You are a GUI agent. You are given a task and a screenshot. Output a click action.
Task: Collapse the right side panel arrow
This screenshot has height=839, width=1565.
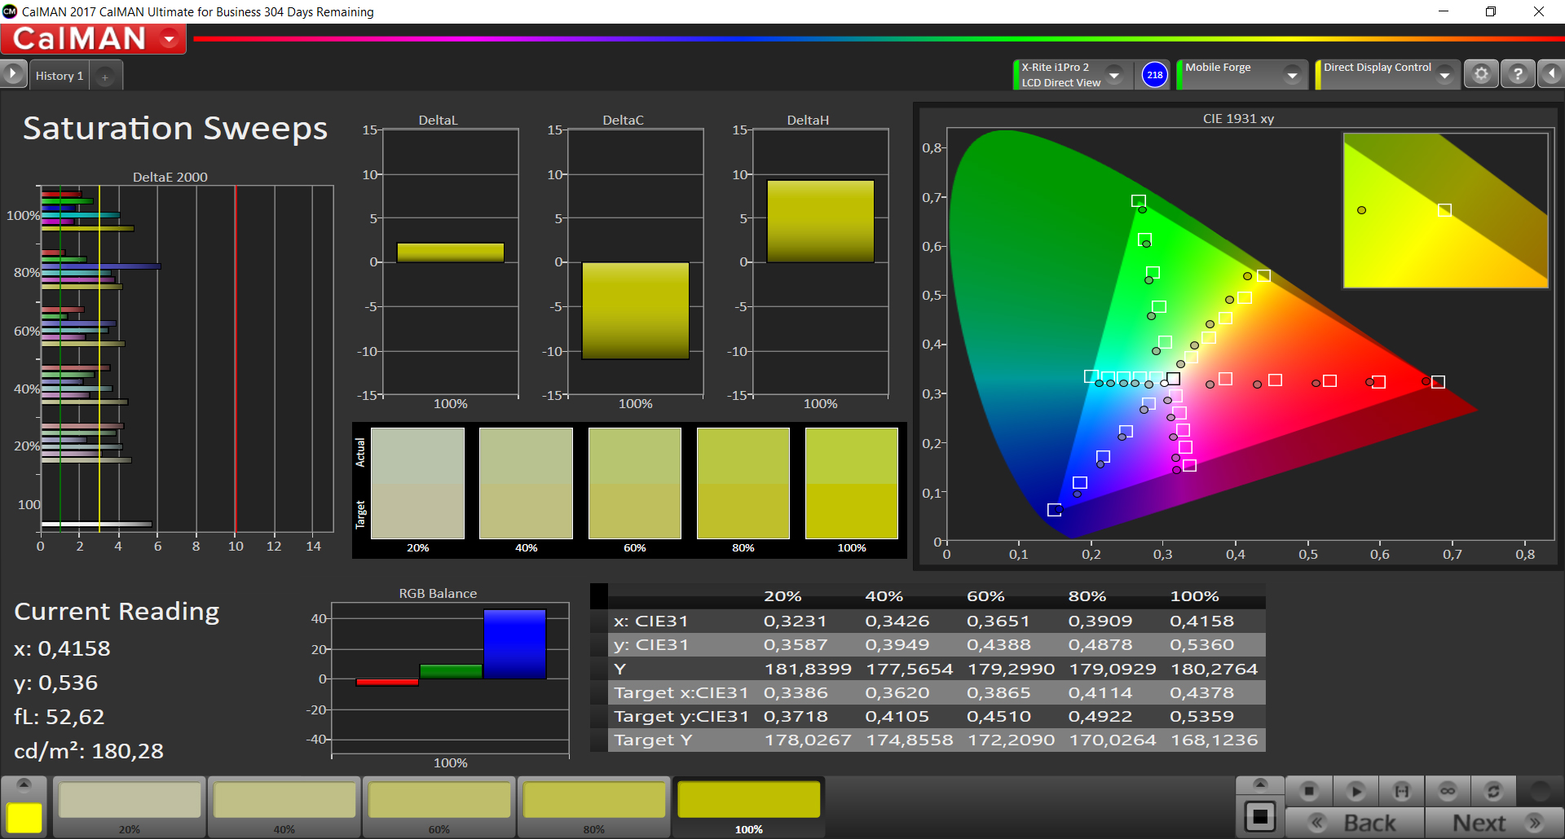1551,74
